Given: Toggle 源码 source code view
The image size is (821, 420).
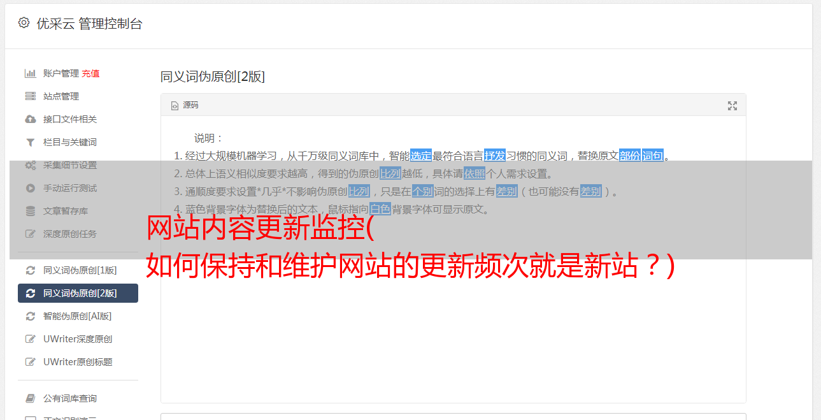Looking at the screenshot, I should 185,105.
